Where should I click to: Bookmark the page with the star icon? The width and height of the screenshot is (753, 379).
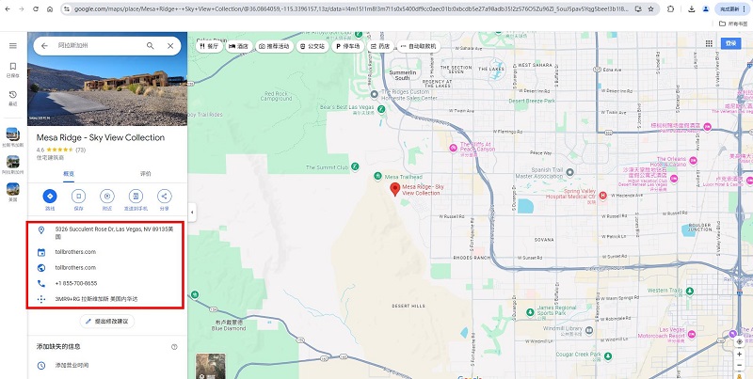650,8
